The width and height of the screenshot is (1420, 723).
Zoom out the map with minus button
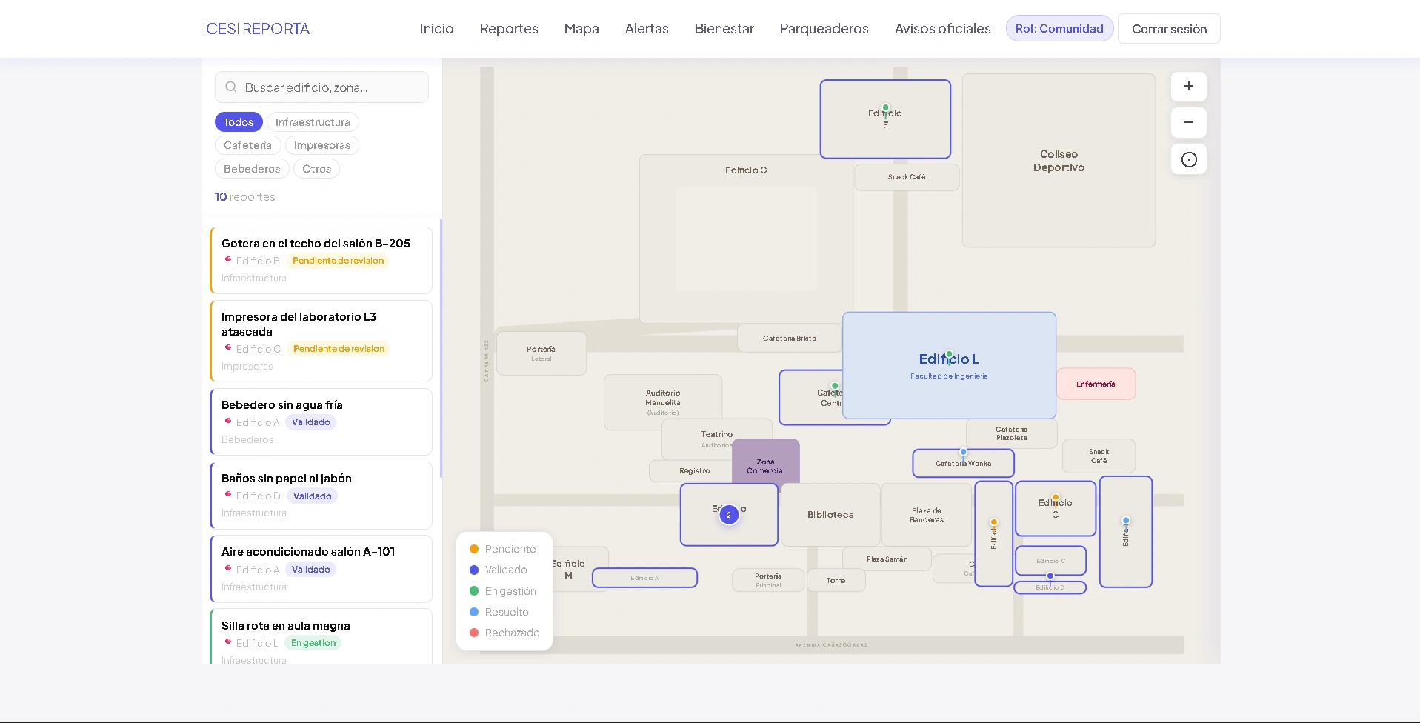pos(1188,123)
